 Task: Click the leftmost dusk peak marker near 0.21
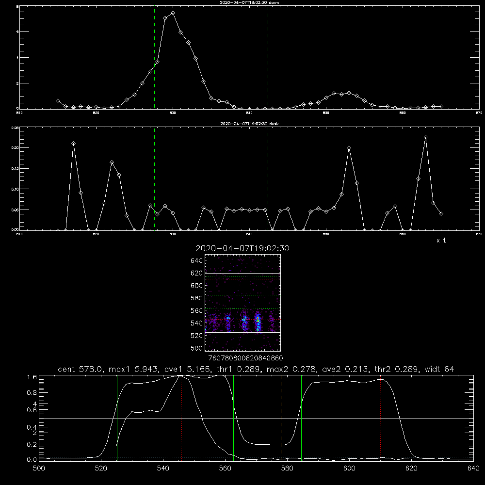coord(73,144)
